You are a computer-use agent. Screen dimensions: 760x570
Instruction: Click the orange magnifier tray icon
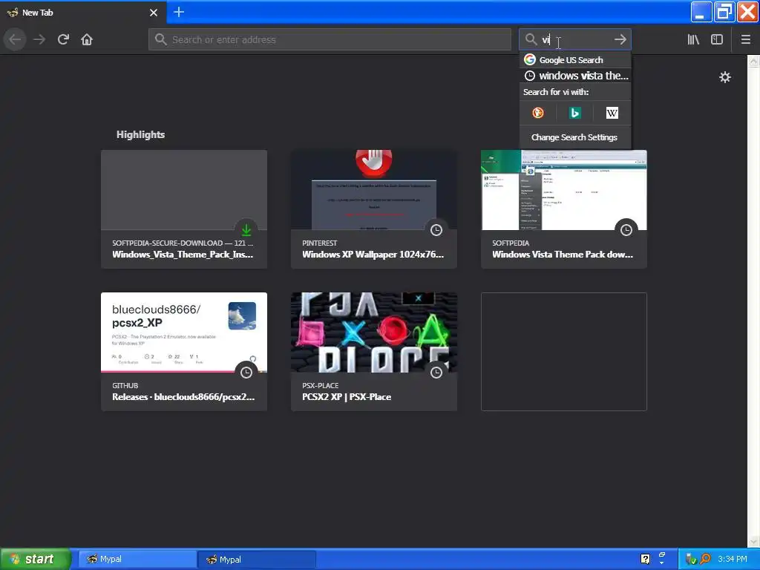pos(705,559)
